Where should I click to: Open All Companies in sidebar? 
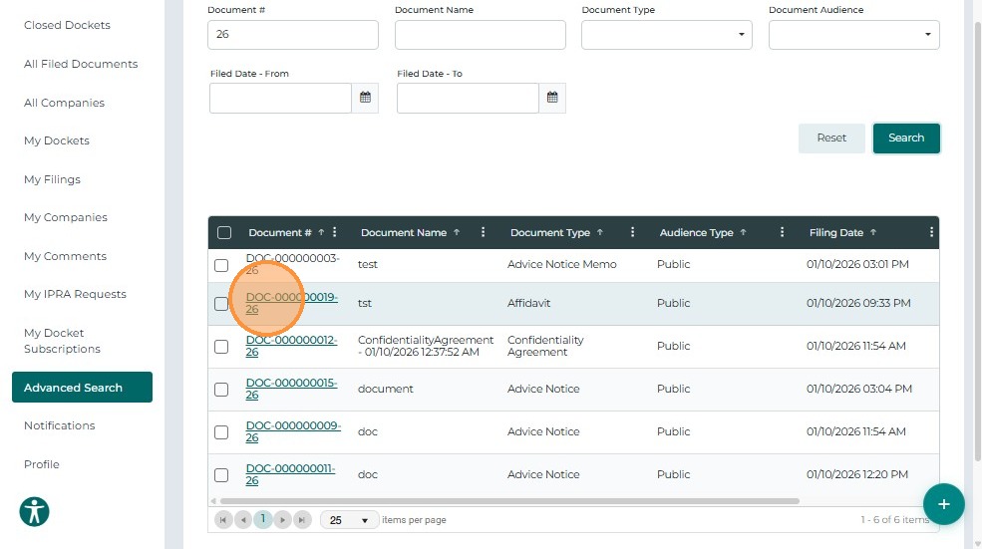(x=64, y=103)
